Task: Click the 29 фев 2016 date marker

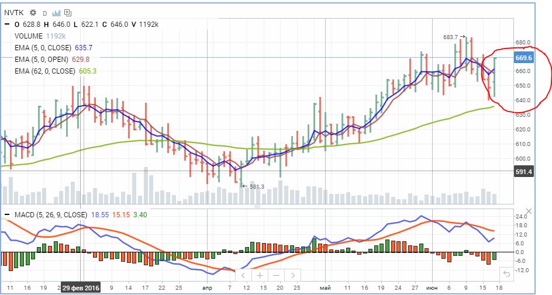Action: 82,288
